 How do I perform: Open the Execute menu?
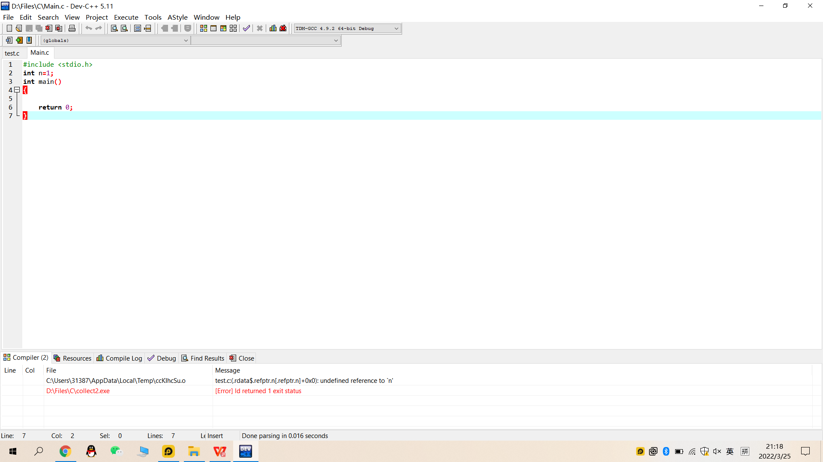126,17
